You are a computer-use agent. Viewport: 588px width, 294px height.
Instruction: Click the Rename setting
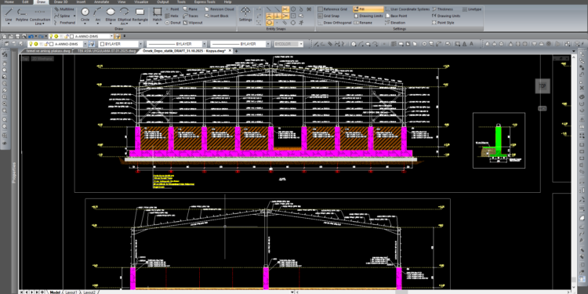click(x=363, y=23)
